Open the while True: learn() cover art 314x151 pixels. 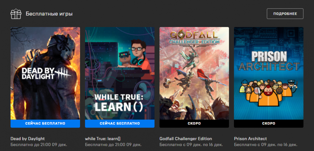(120, 73)
